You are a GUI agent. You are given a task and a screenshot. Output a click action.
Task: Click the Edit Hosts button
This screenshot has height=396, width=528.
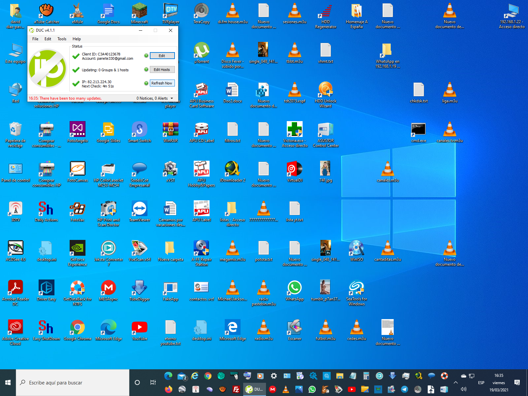coord(162,70)
